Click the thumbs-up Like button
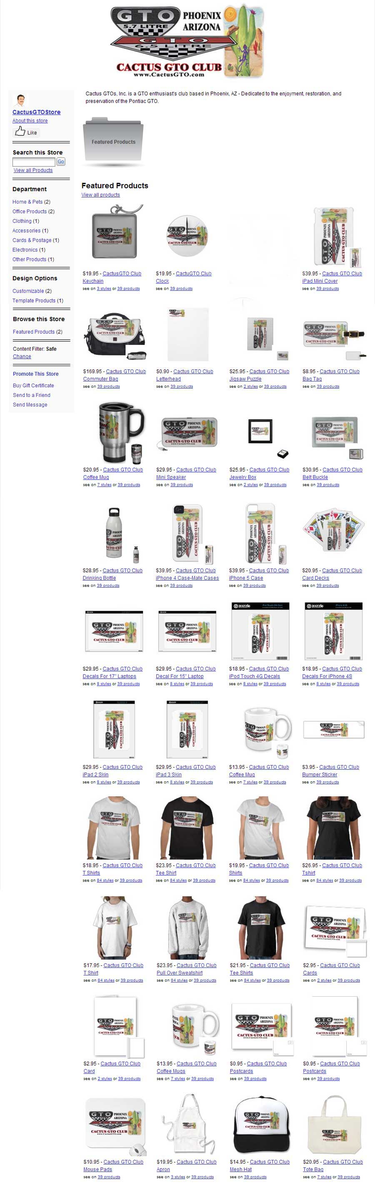This screenshot has height=1192, width=375. point(26,132)
